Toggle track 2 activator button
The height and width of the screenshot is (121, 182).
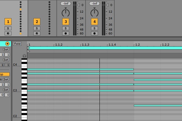(37, 22)
